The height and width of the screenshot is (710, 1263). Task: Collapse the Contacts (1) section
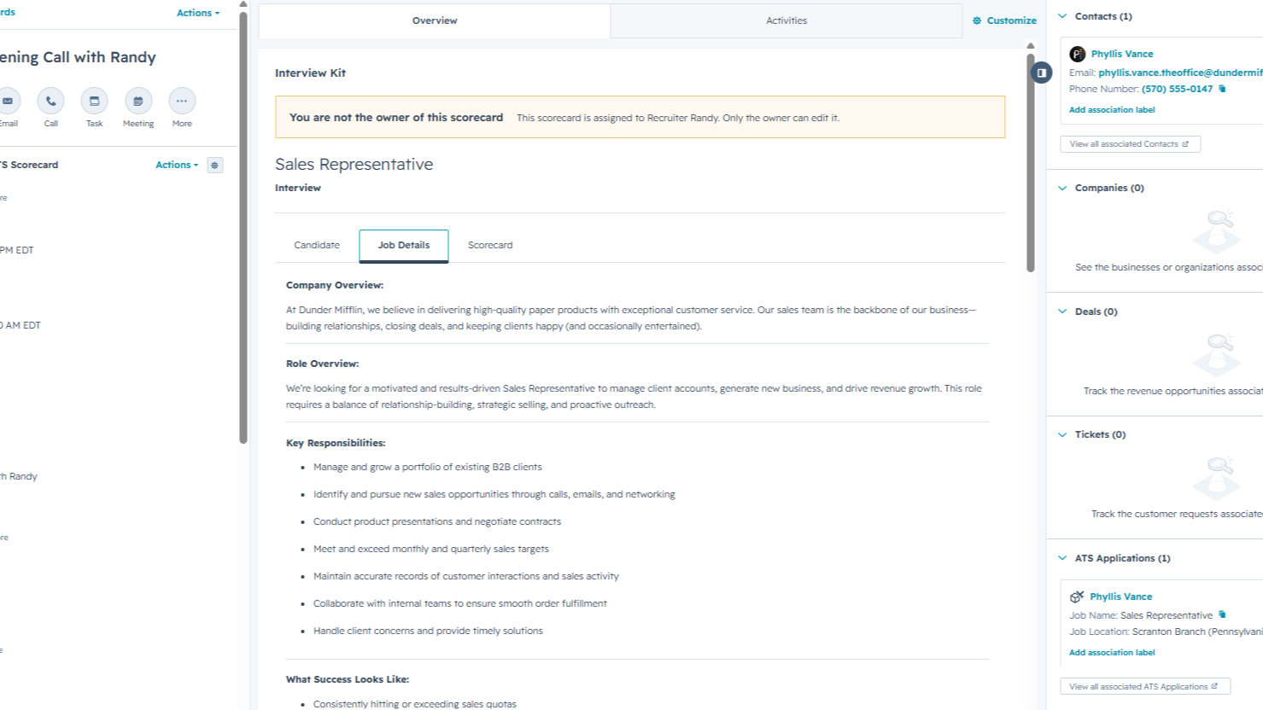point(1062,16)
